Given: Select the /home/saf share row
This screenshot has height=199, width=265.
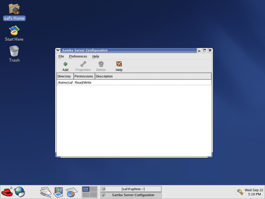Looking at the screenshot, I should [x=134, y=83].
